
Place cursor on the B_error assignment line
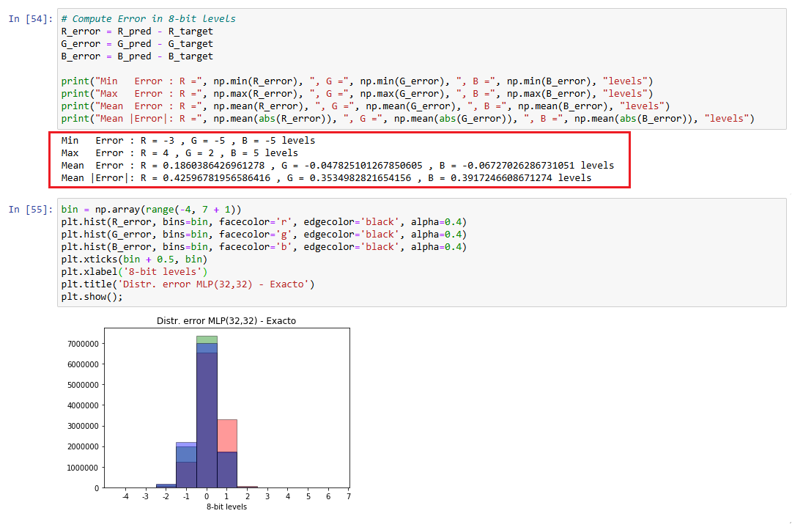coord(137,56)
